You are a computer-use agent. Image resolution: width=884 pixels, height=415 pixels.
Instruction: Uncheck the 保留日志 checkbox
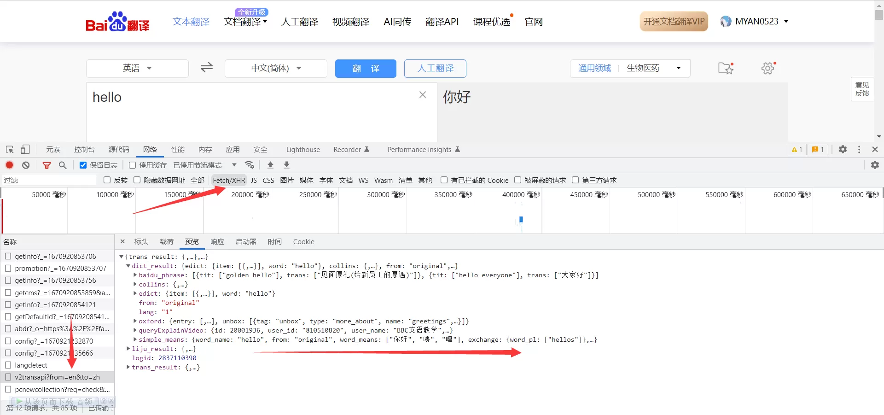(83, 165)
